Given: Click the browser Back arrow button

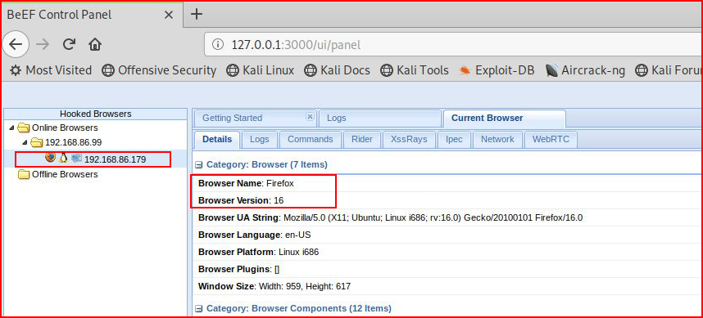Looking at the screenshot, I should pyautogui.click(x=16, y=44).
